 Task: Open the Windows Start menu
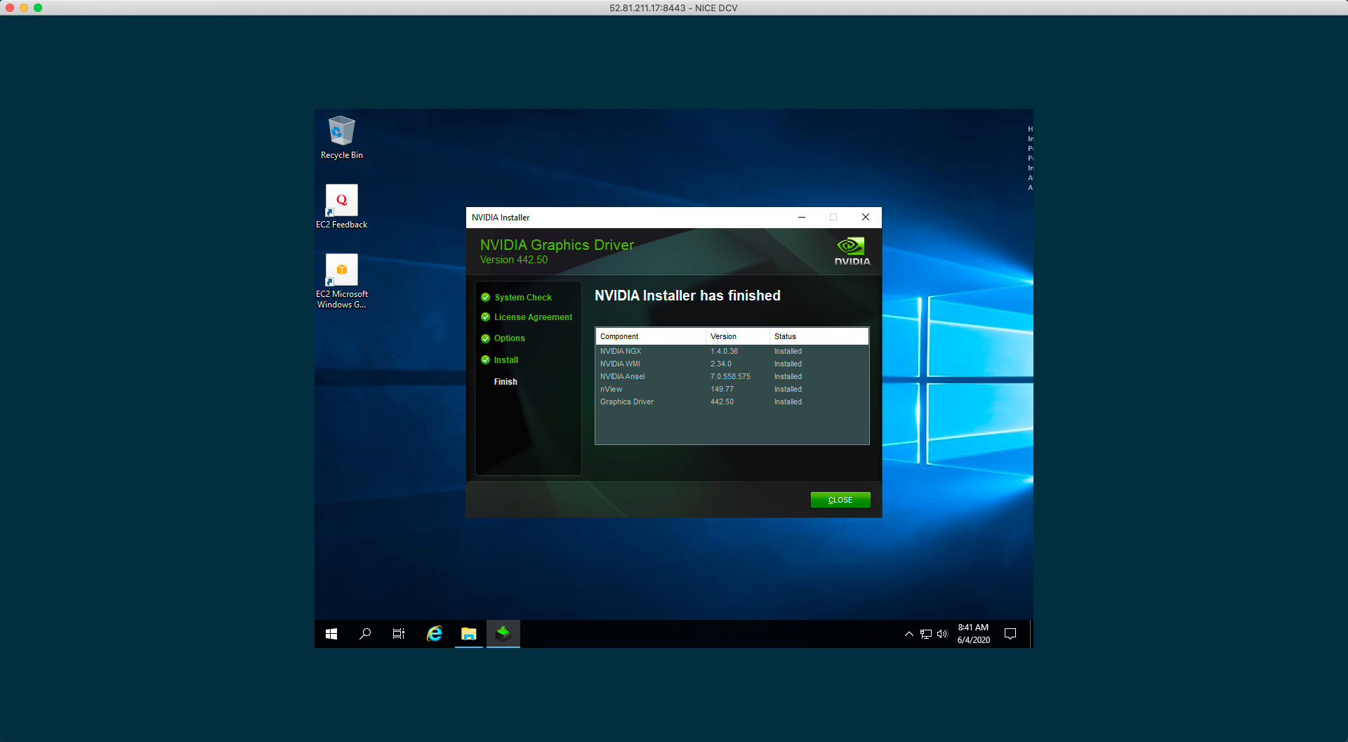pyautogui.click(x=331, y=634)
